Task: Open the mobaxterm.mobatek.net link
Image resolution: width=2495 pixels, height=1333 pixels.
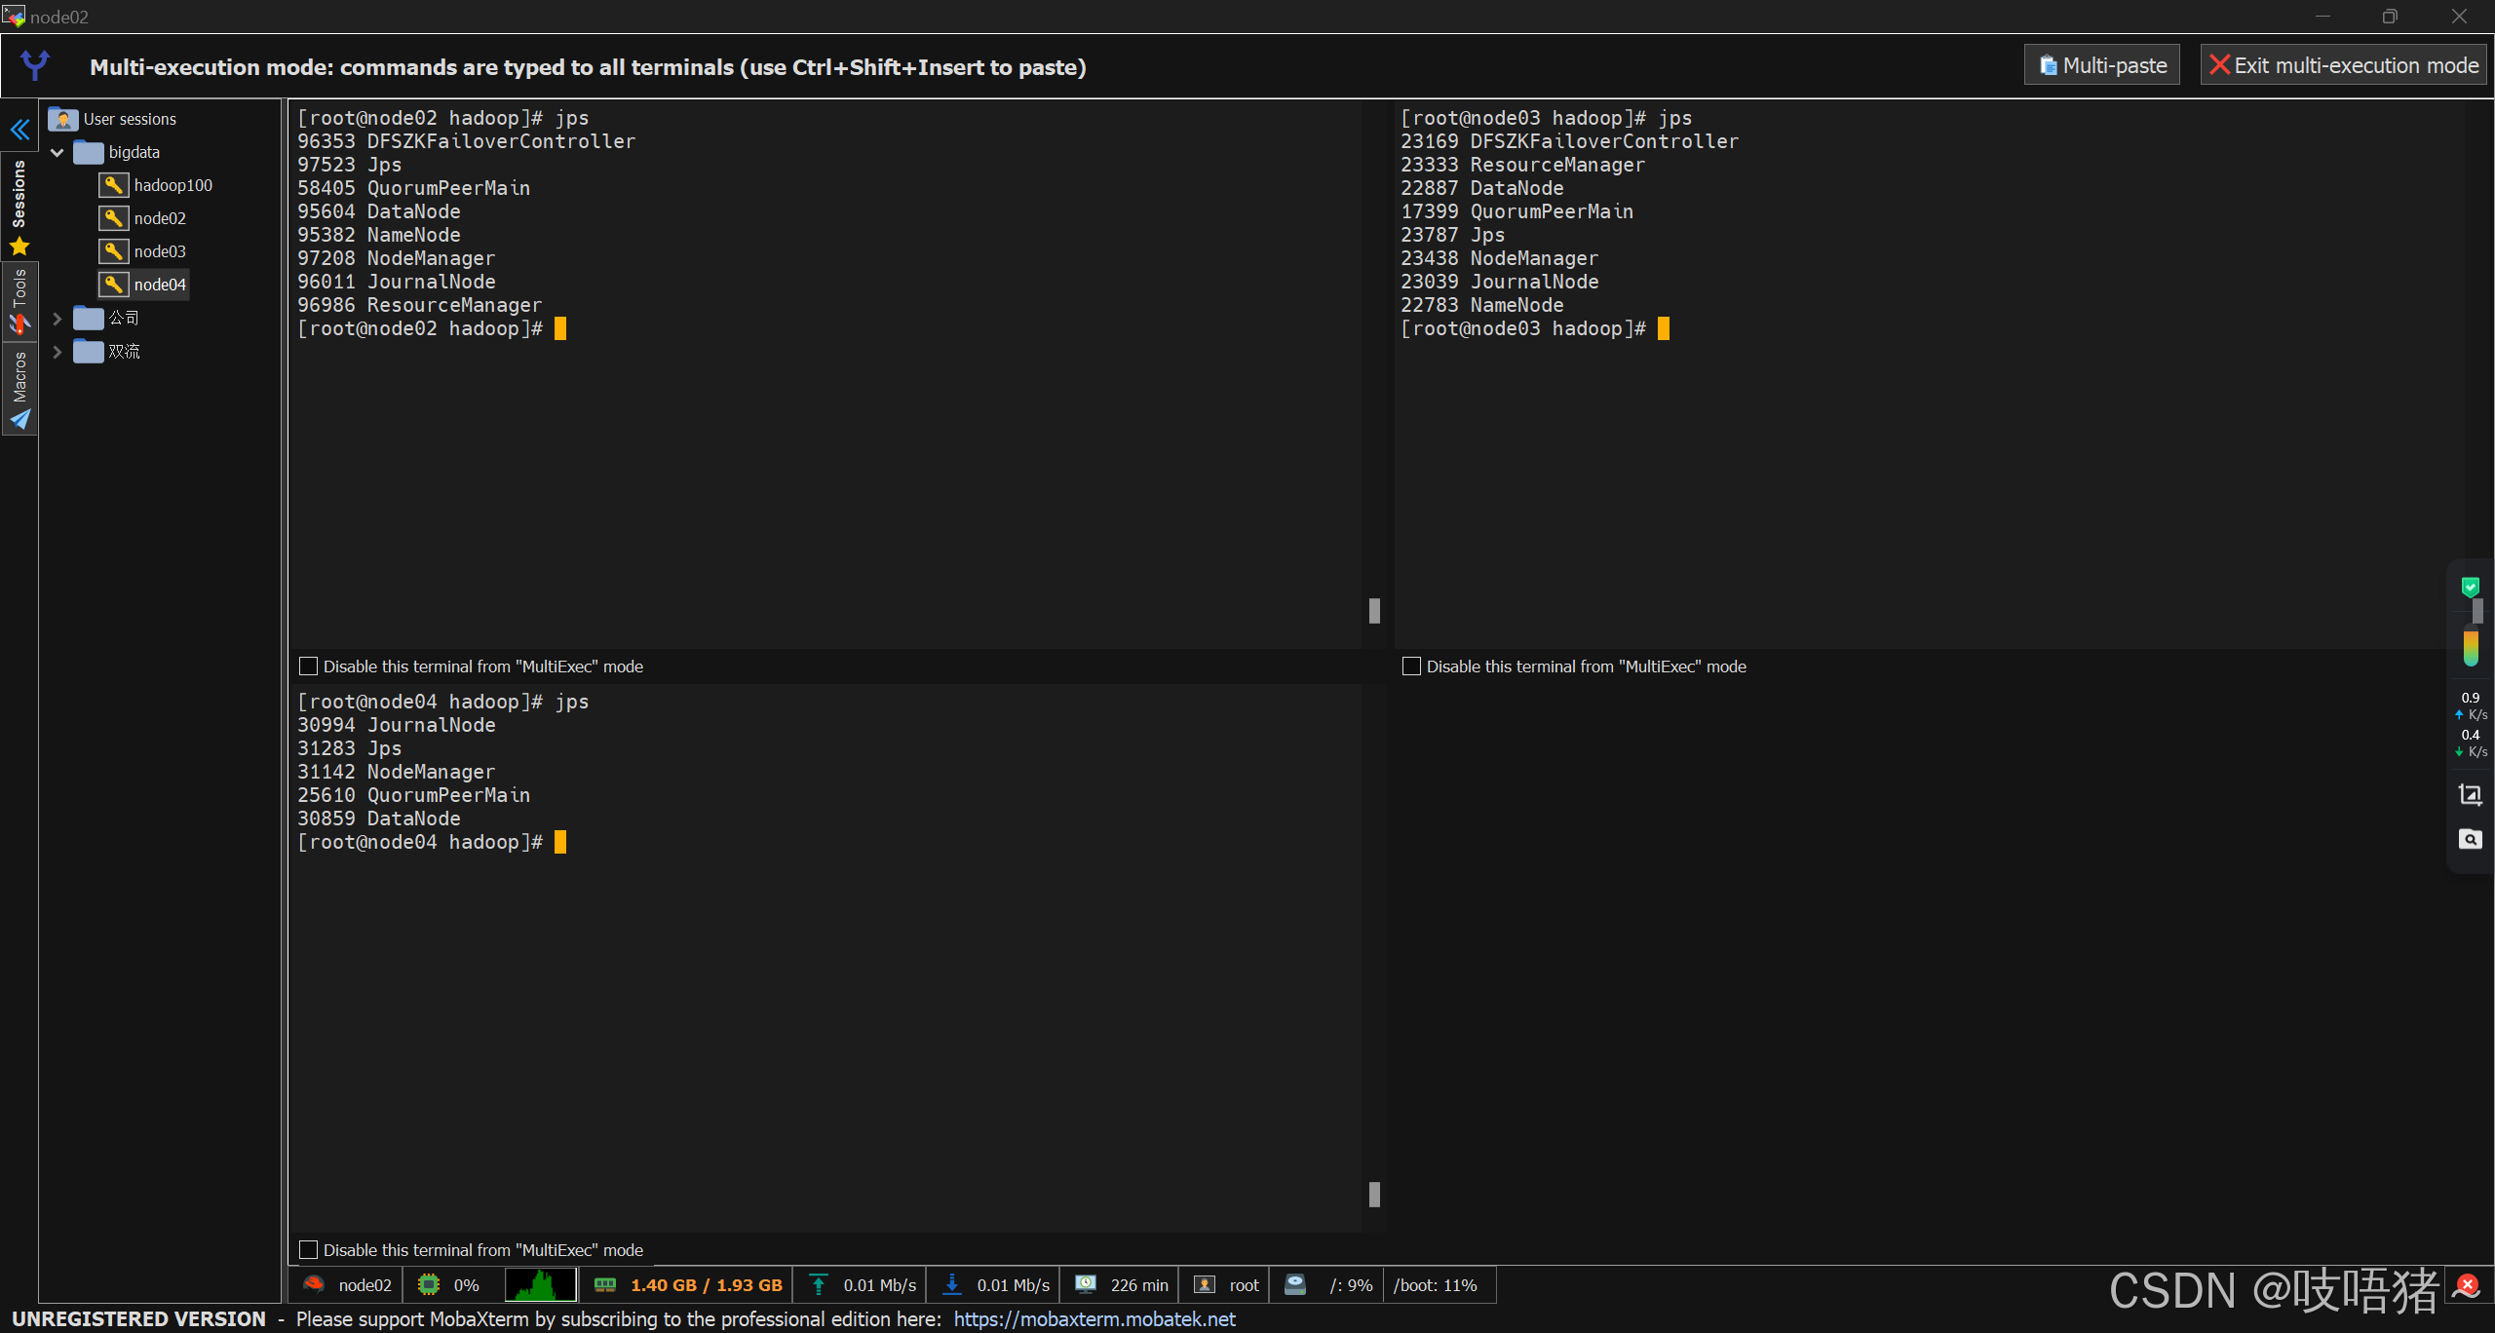Action: click(x=1094, y=1319)
